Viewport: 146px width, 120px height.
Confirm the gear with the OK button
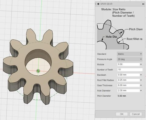tap(122, 114)
